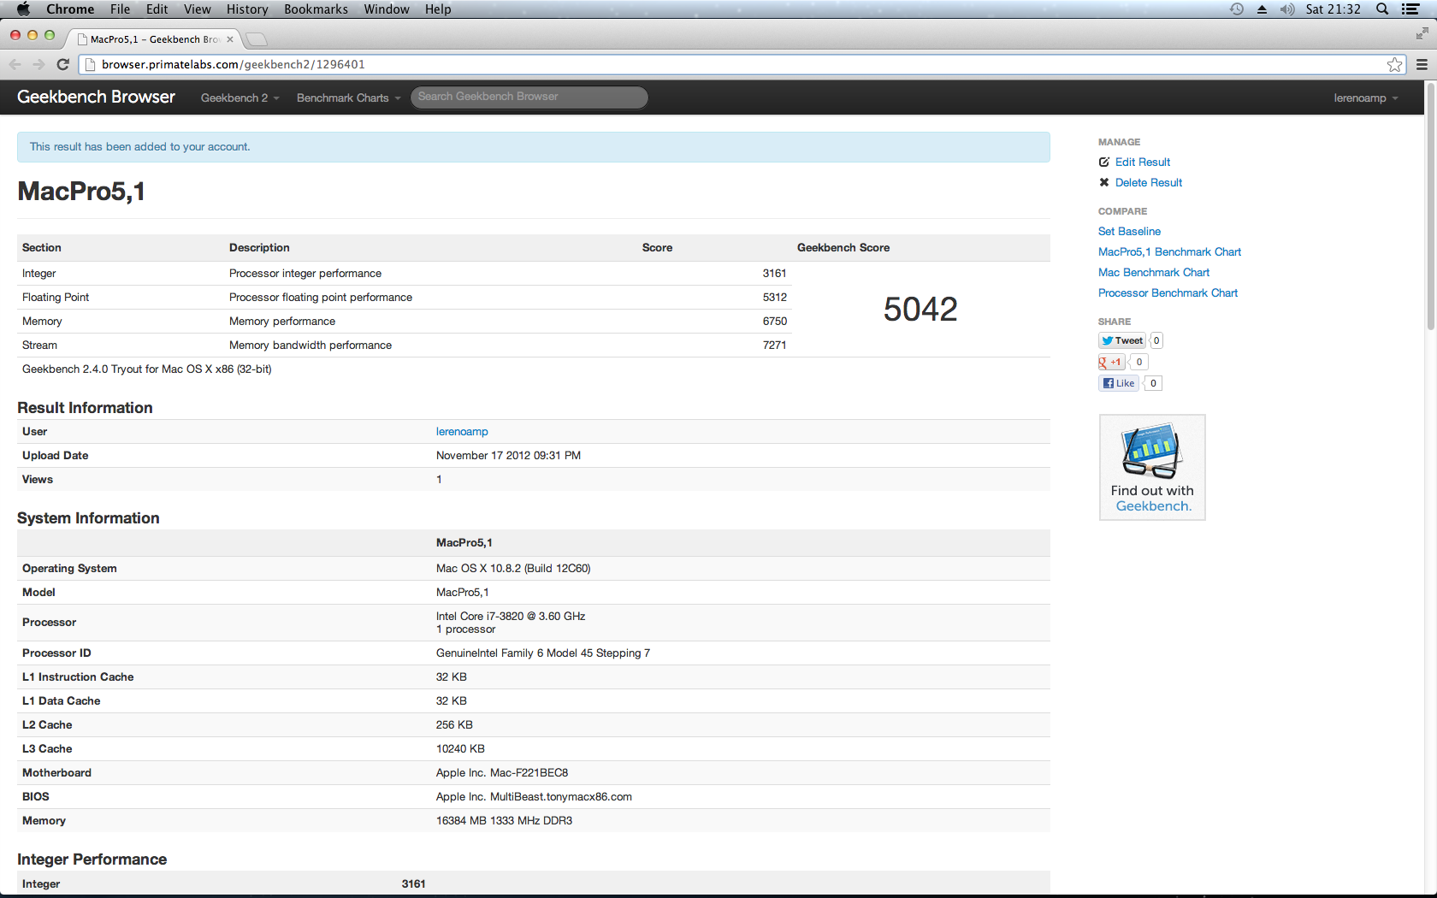This screenshot has height=898, width=1437.
Task: Expand the Benchmark Charts dropdown
Action: 348,97
